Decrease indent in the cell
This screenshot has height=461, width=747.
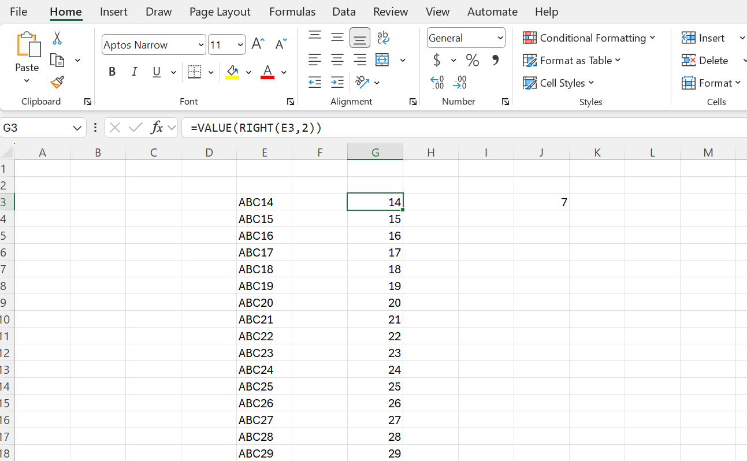[315, 82]
